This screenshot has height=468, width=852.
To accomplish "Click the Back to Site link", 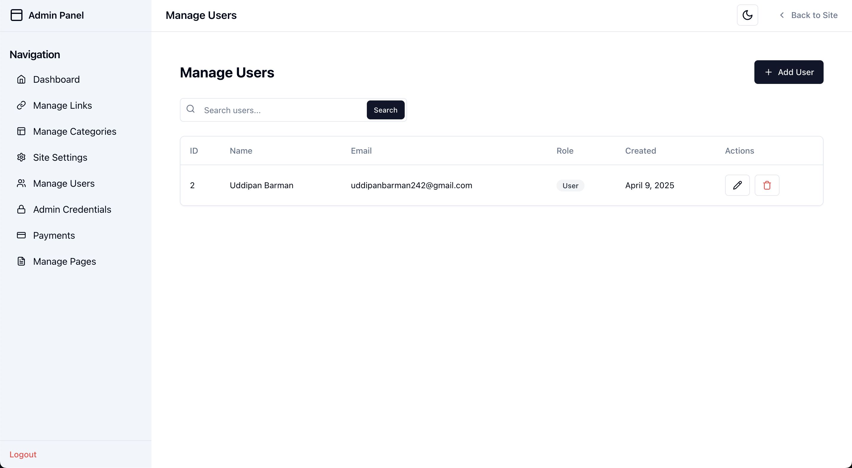I will [x=809, y=15].
